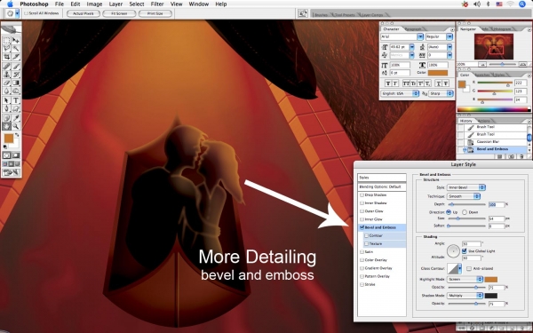Open the bevel Style dropdown
Screen dimensions: 533x333
click(x=466, y=187)
